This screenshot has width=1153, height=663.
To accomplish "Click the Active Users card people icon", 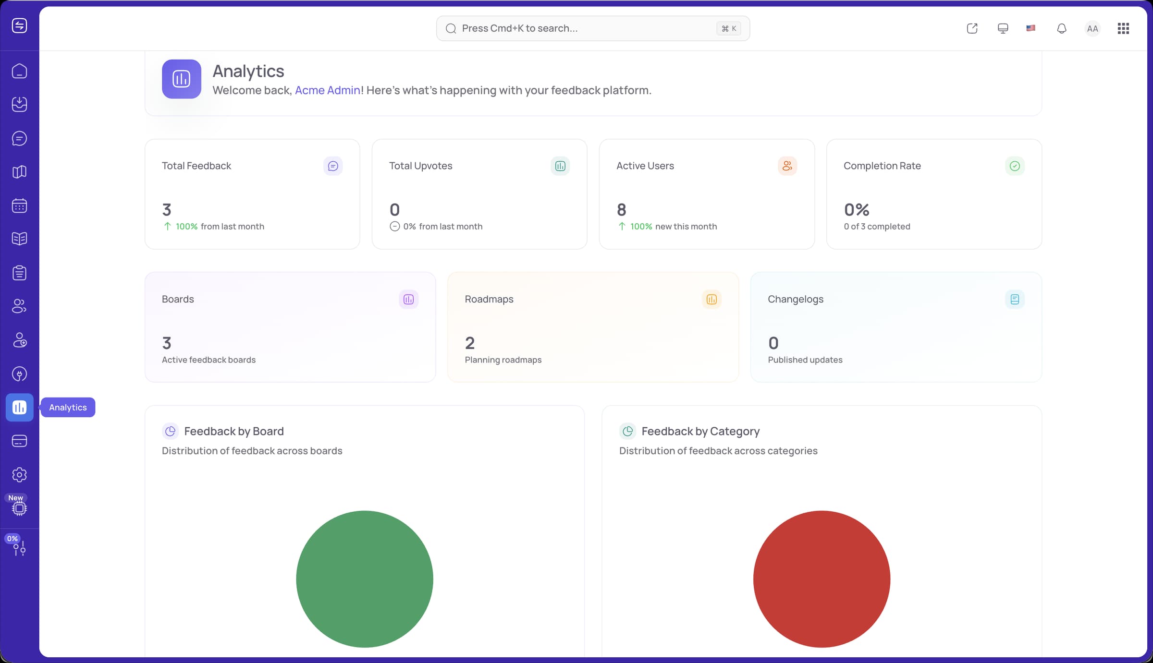I will point(787,166).
